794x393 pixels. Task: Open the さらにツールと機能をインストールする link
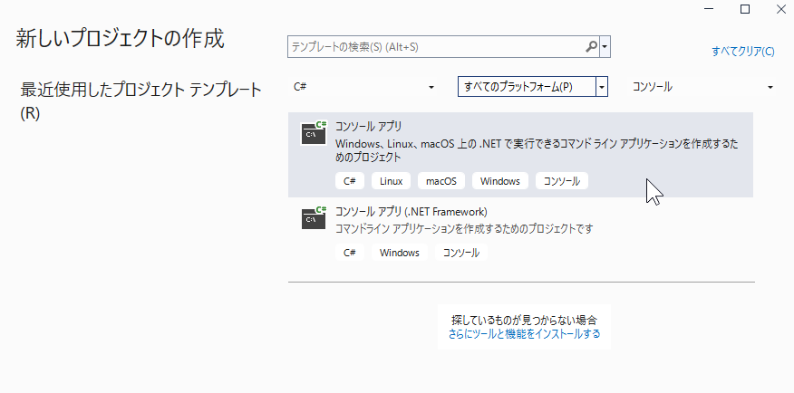coord(524,333)
